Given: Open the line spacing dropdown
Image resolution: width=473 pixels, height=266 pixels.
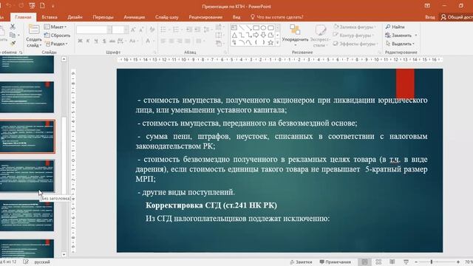Looking at the screenshot, I should click(x=207, y=30).
